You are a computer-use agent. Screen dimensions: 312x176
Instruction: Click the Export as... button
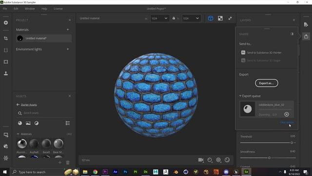267,83
